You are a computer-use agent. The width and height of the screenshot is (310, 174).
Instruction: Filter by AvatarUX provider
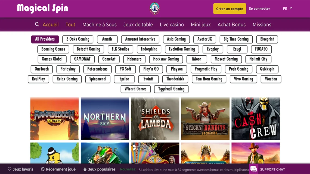[204, 39]
